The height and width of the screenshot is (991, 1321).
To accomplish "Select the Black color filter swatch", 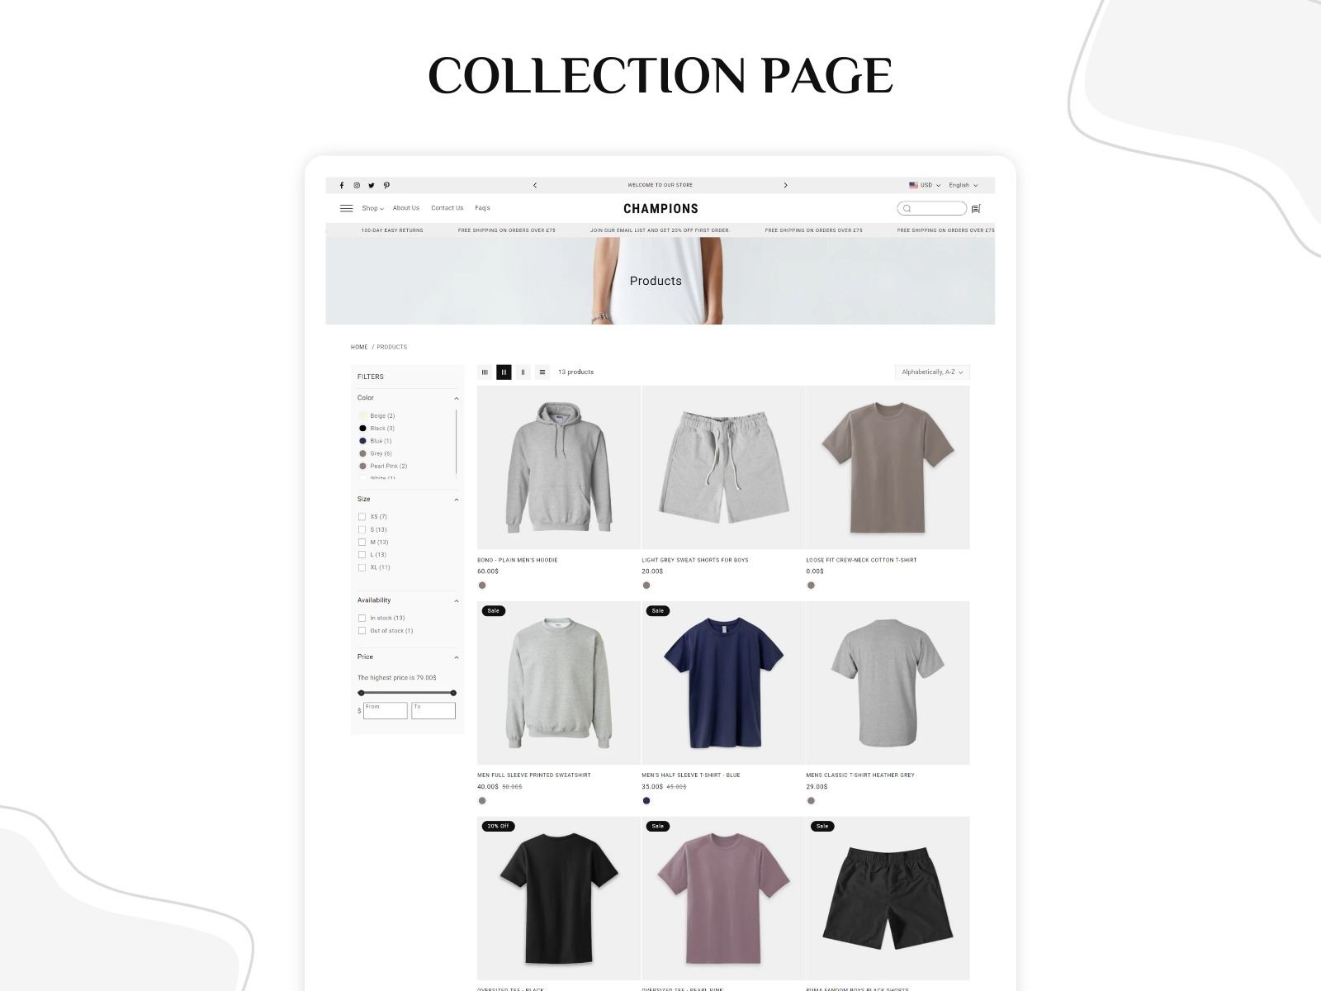I will 362,429.
